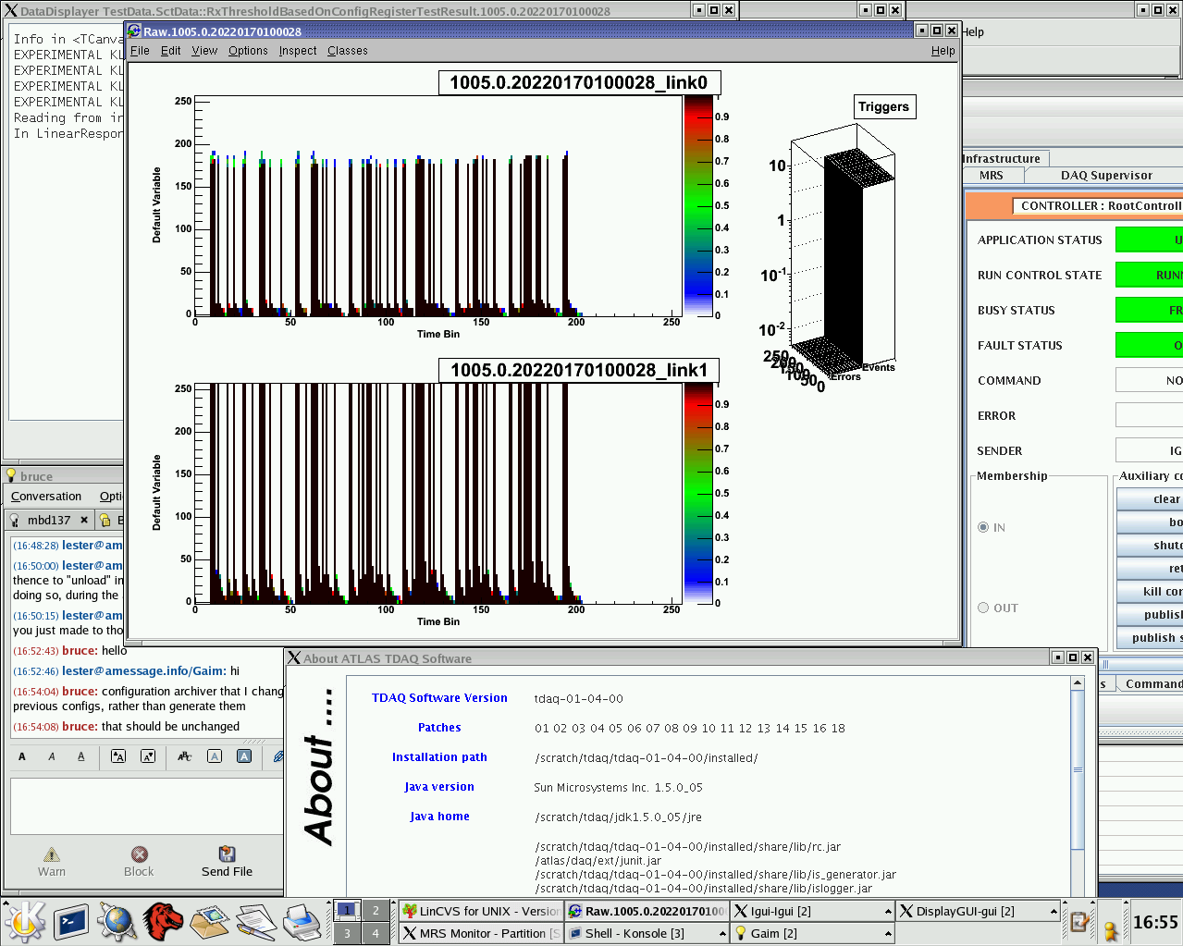Screen dimensions: 1183x946
Task: Toggle italic text in chat toolbar
Action: point(52,756)
